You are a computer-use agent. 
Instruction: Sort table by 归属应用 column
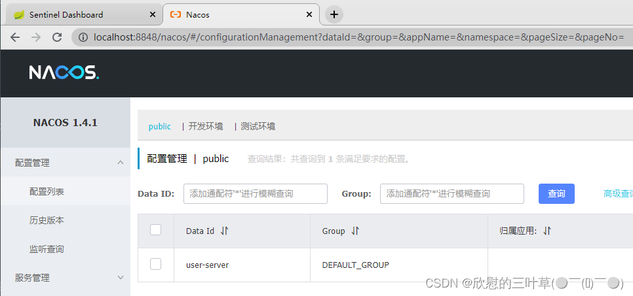click(547, 231)
